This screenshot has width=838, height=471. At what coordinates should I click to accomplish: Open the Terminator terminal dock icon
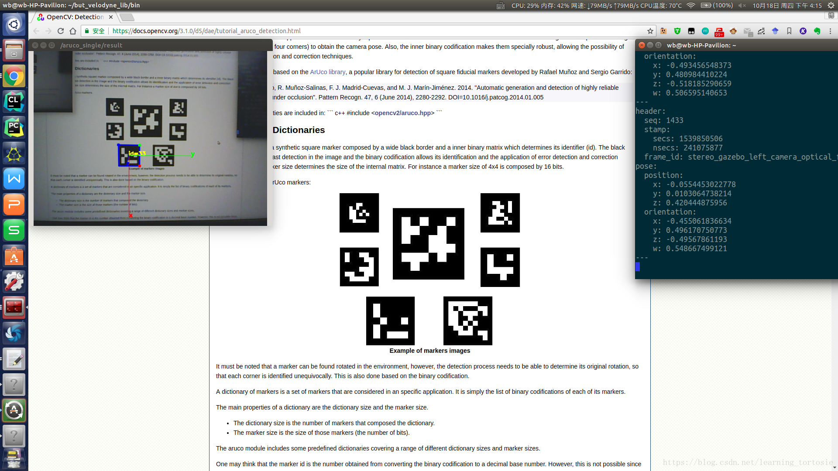coord(14,307)
